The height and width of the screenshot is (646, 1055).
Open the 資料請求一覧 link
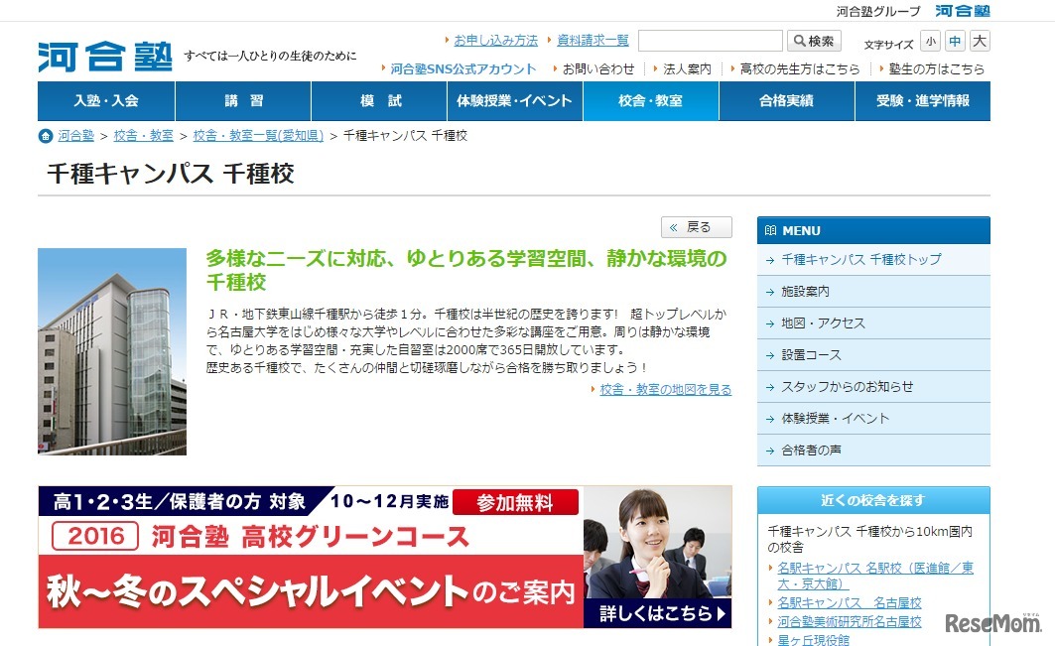pos(593,41)
